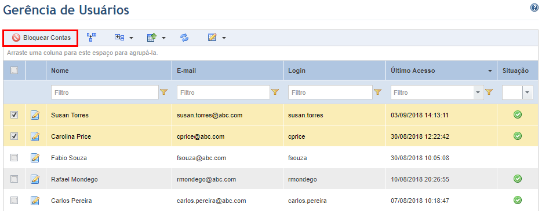542x211 pixels.
Task: Open the export table dropdown arrow
Action: pos(164,38)
